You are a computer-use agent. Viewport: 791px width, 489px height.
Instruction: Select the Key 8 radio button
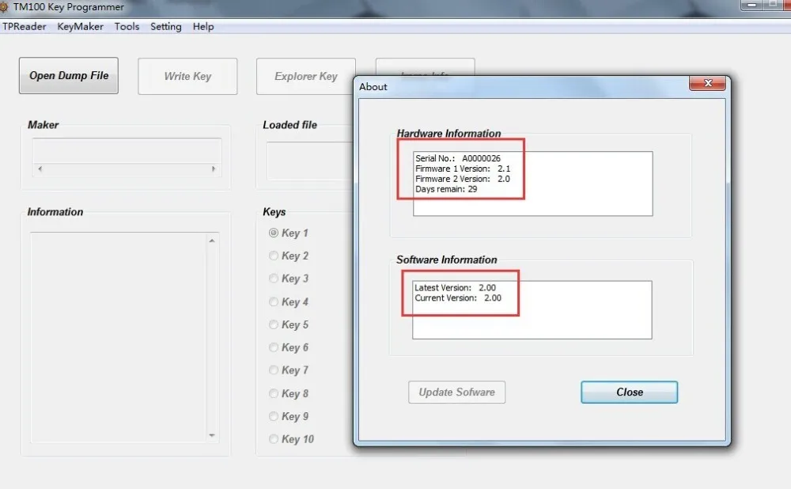tap(274, 393)
